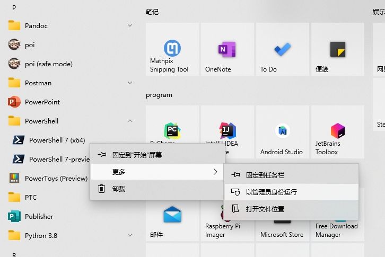This screenshot has width=385, height=257.
Task: Click the P letter section header
Action: coord(14,7)
